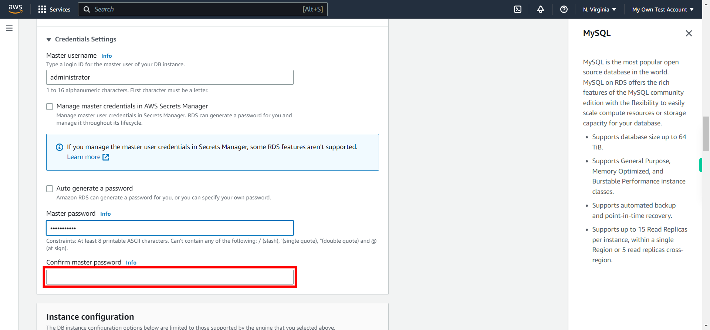
Task: Click the search magnifier icon
Action: [x=87, y=9]
